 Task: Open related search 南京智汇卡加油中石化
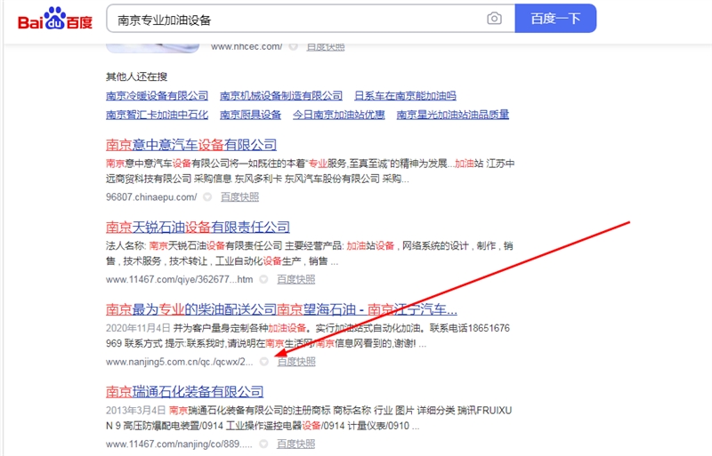click(157, 115)
